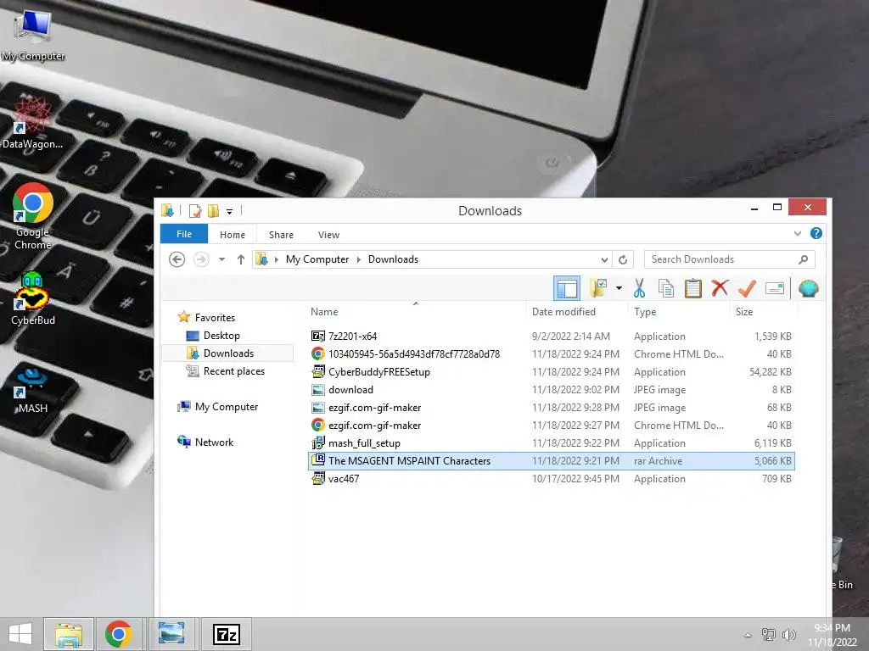Image resolution: width=869 pixels, height=651 pixels.
Task: Click the New Folder icon in the title bar
Action: coord(213,211)
